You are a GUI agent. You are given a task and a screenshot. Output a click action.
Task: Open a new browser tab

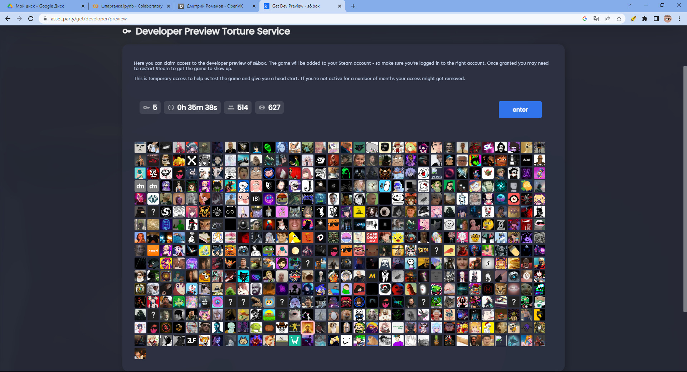pos(353,6)
